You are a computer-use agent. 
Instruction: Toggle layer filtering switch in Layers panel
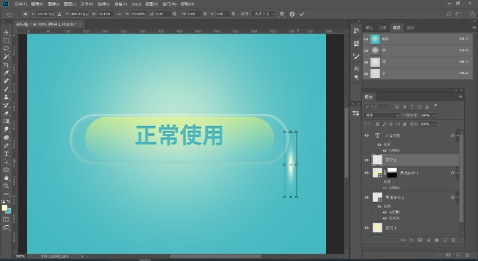click(436, 106)
